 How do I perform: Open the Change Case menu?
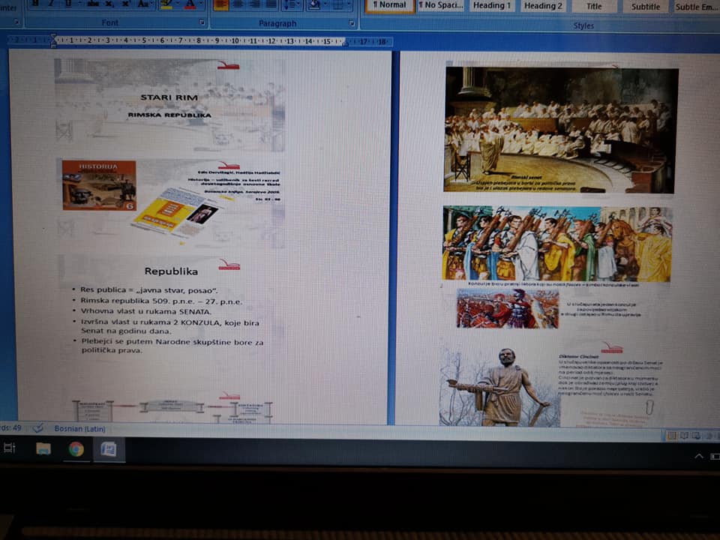[x=144, y=4]
